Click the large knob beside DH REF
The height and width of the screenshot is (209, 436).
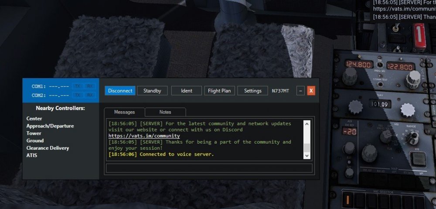(369, 153)
